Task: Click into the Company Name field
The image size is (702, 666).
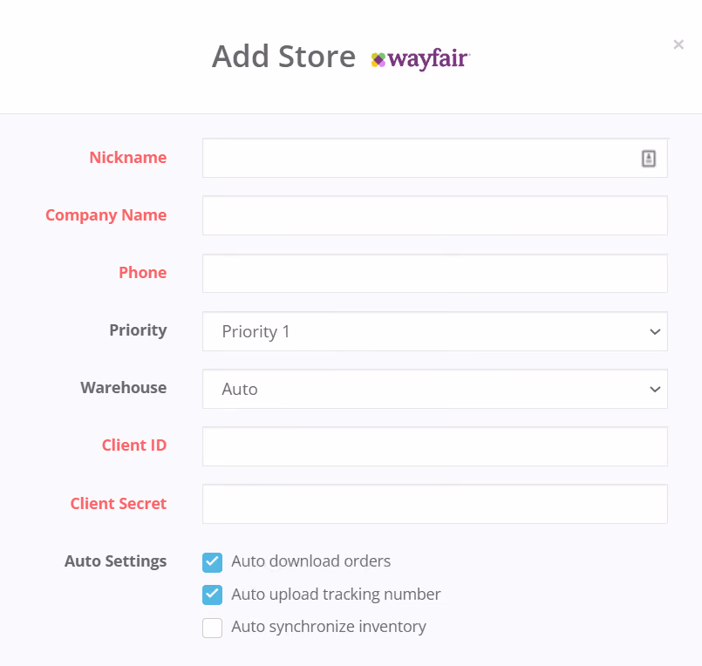Action: tap(435, 215)
